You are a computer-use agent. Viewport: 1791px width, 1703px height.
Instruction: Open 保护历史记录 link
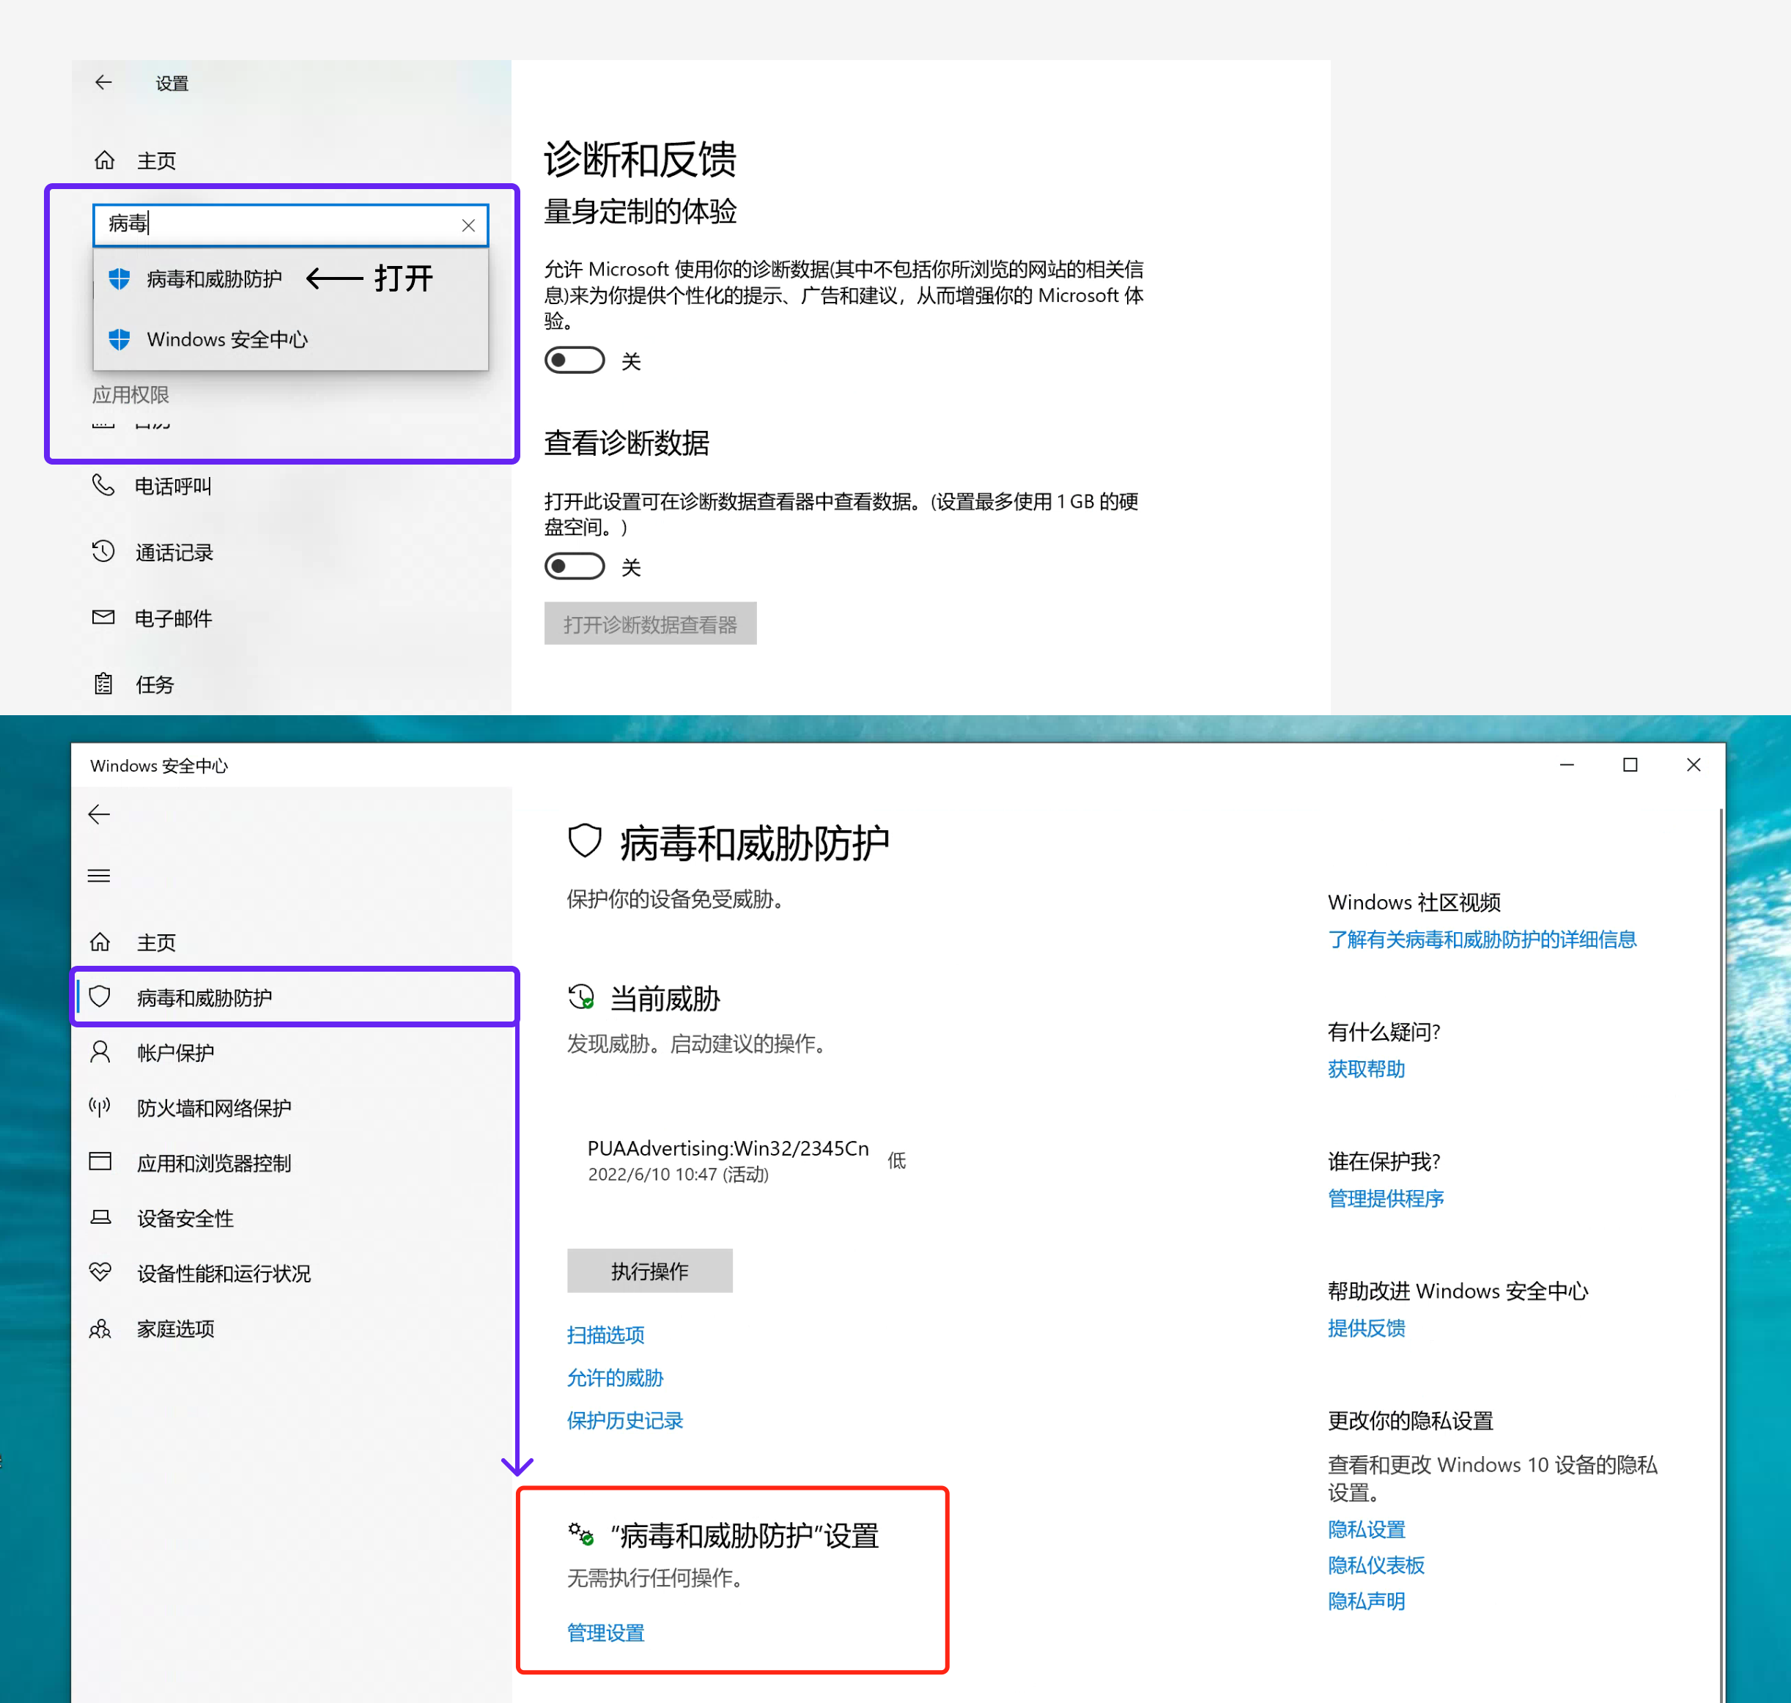point(624,1419)
